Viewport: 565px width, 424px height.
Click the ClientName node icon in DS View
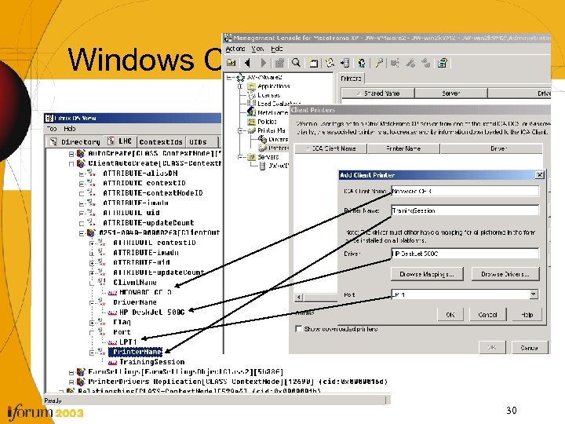(x=102, y=282)
